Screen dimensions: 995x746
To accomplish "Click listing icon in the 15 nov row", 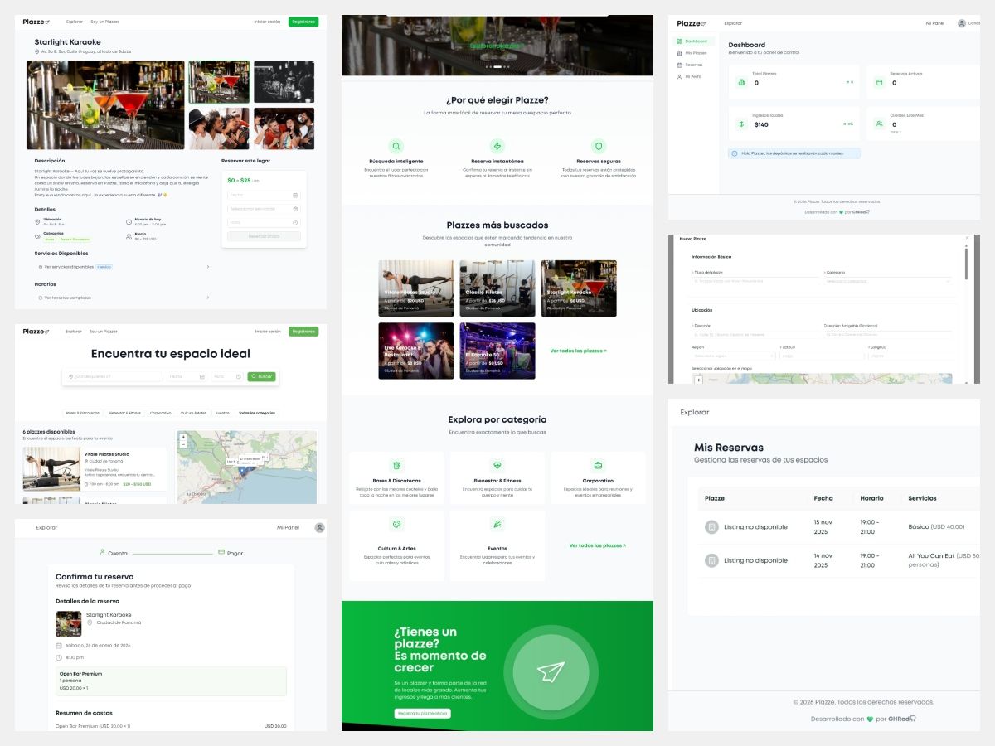I will pos(711,527).
